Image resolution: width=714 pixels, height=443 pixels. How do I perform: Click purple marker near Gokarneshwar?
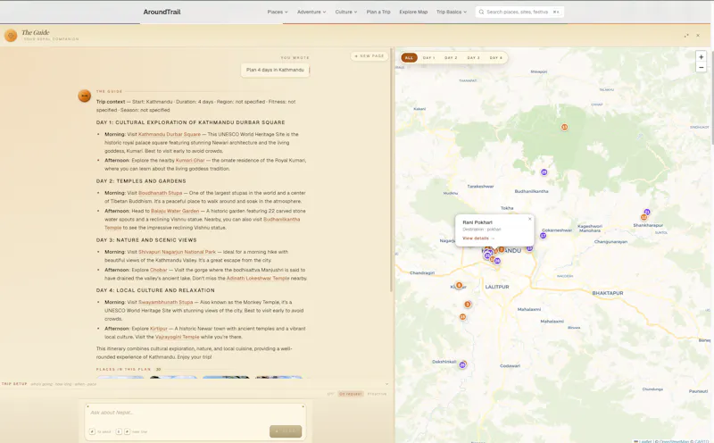click(543, 236)
